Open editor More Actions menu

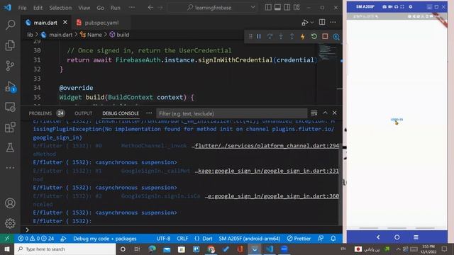tap(333, 22)
